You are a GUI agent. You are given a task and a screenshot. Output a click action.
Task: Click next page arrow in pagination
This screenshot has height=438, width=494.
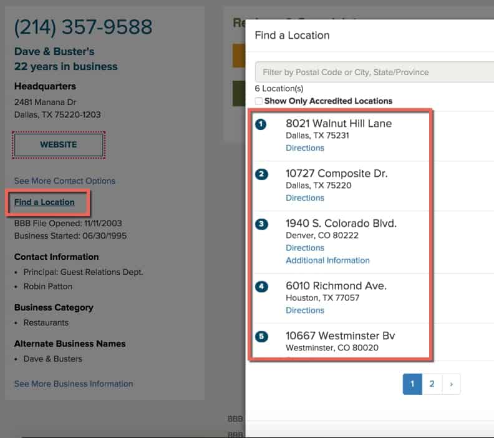tap(451, 384)
